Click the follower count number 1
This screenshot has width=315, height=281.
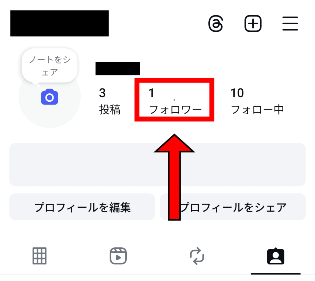(151, 93)
